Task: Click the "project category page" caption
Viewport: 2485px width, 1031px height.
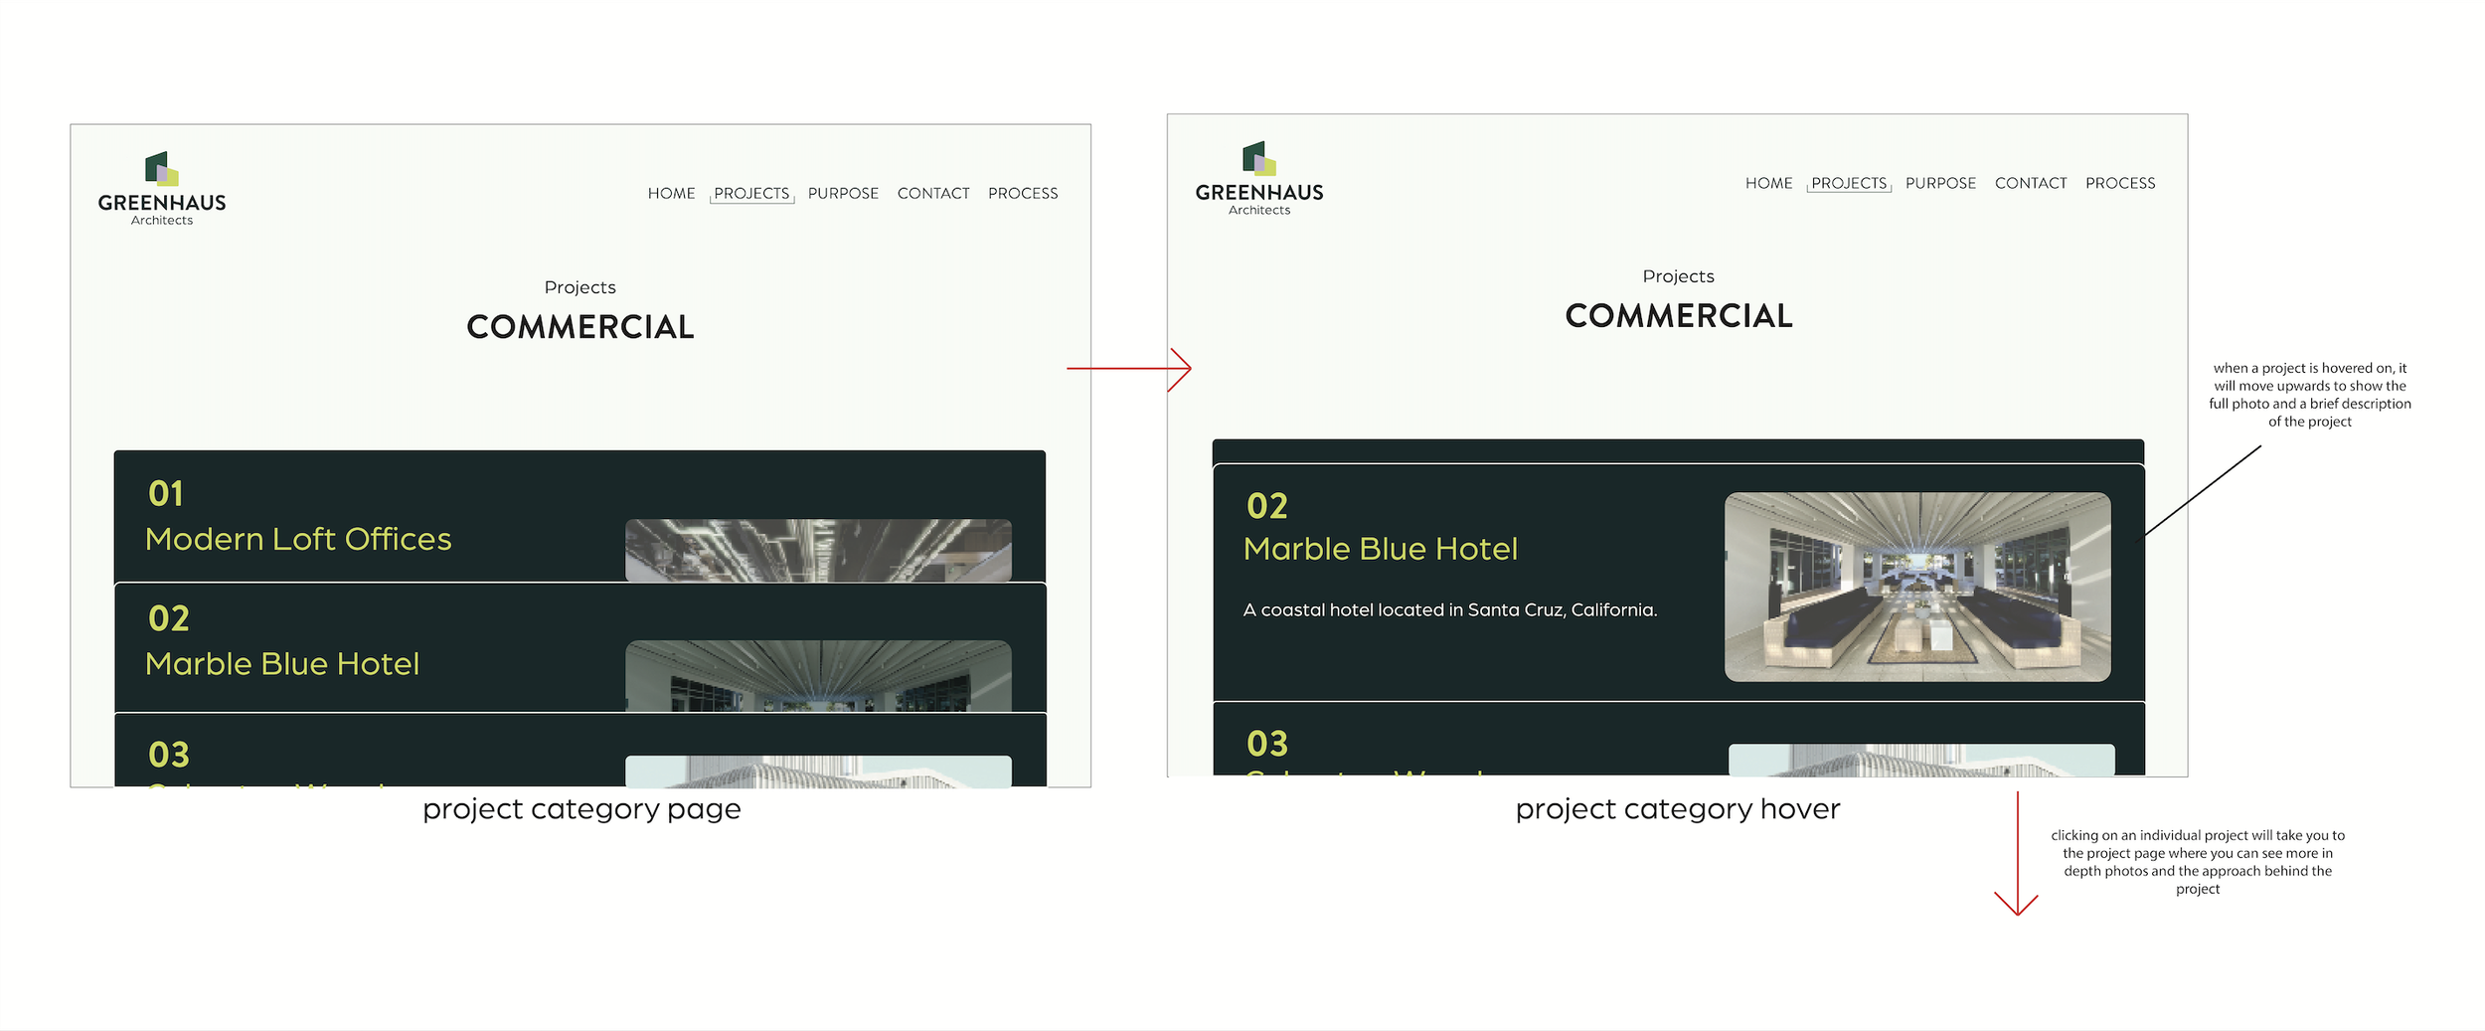Action: (x=581, y=809)
